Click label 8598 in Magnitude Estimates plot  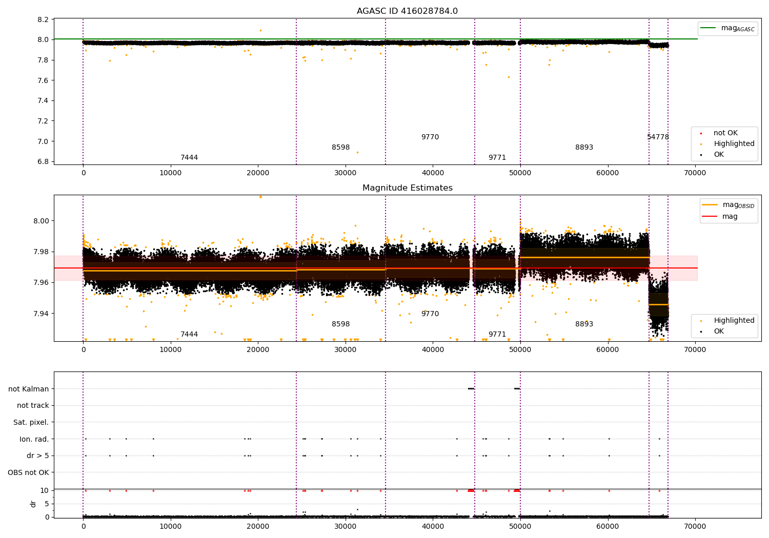pyautogui.click(x=340, y=324)
